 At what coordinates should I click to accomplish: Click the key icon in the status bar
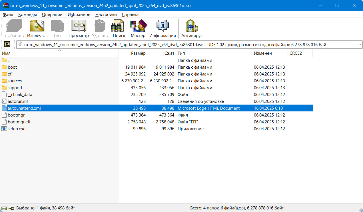pyautogui.click(x=11, y=208)
